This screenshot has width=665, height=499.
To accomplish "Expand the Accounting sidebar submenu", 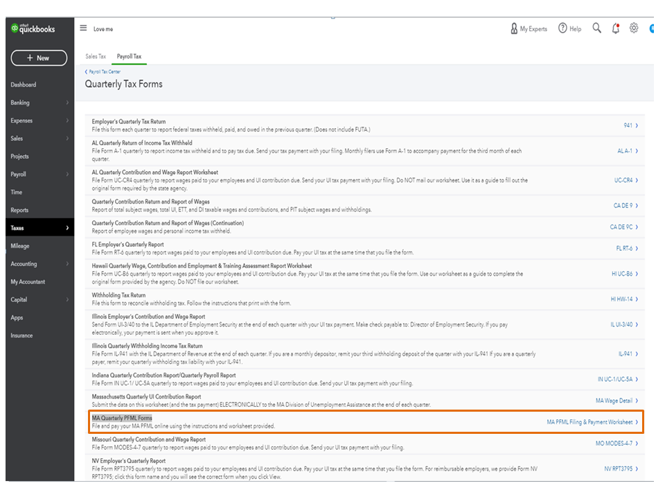I will (x=67, y=264).
